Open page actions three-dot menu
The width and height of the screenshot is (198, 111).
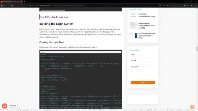(x=164, y=6)
